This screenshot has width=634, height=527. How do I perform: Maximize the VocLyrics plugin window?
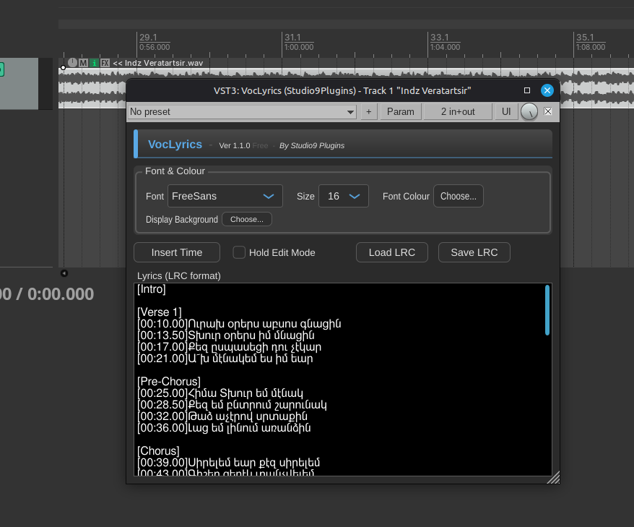click(x=527, y=90)
